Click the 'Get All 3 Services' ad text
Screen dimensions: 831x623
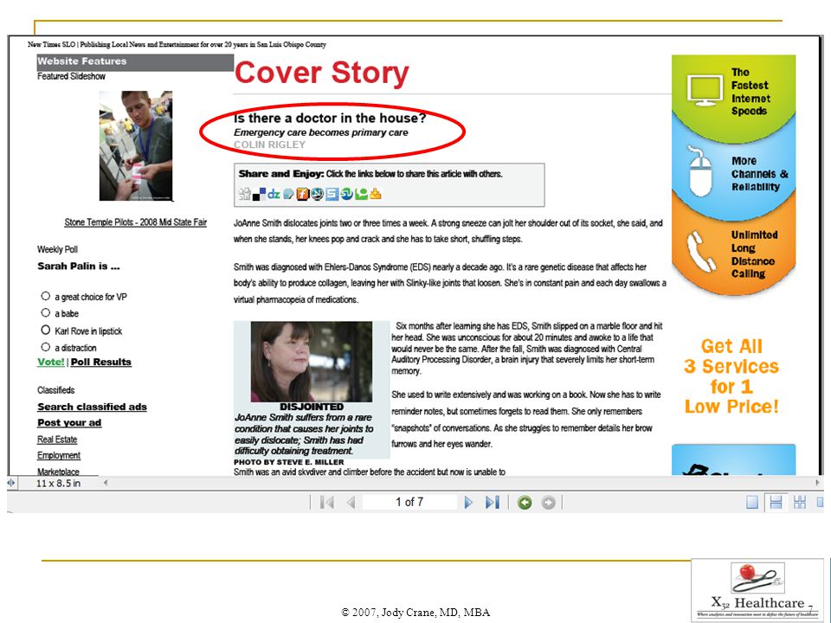[732, 376]
